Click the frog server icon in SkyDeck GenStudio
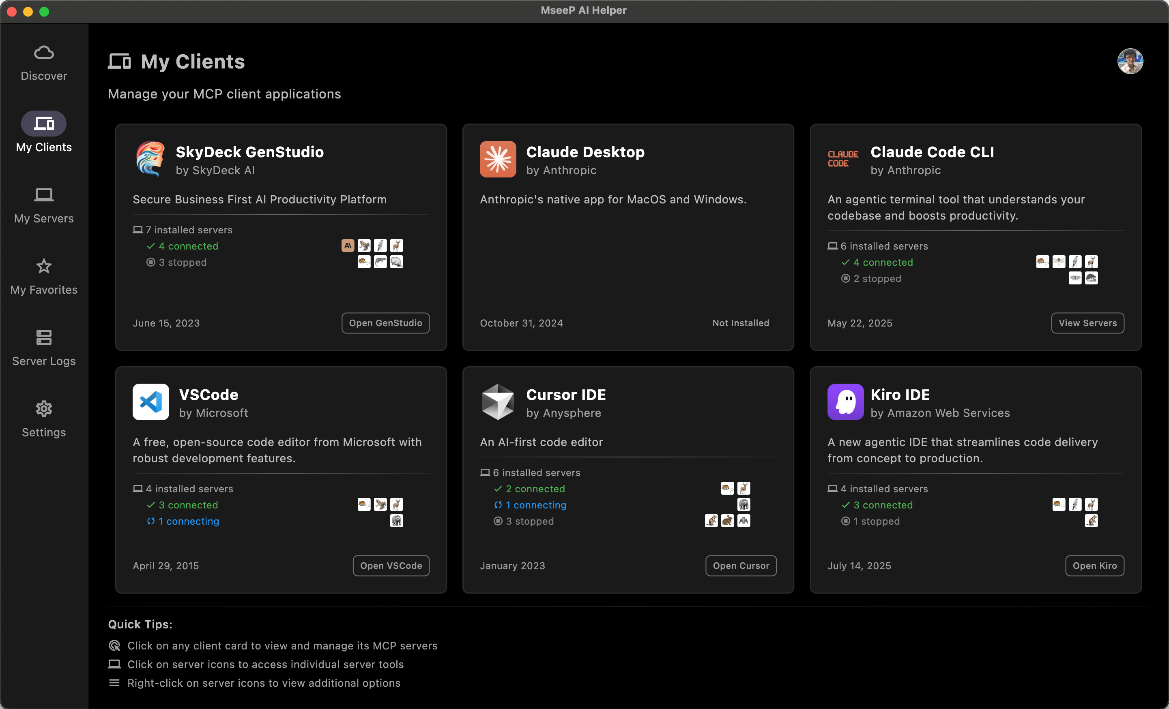Image resolution: width=1169 pixels, height=709 pixels. (364, 246)
